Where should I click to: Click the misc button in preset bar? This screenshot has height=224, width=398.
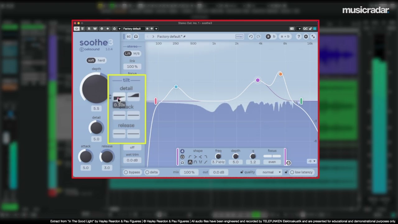click(239, 36)
